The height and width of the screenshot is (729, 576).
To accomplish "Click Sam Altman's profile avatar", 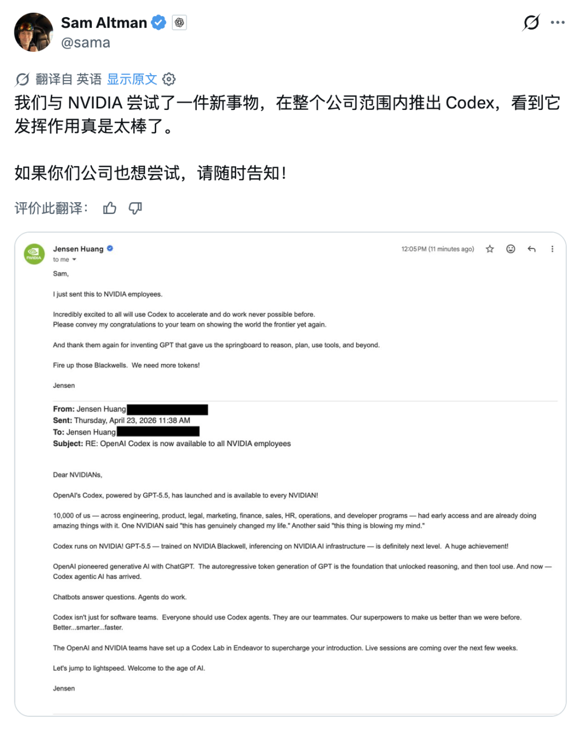I will pos(34,32).
